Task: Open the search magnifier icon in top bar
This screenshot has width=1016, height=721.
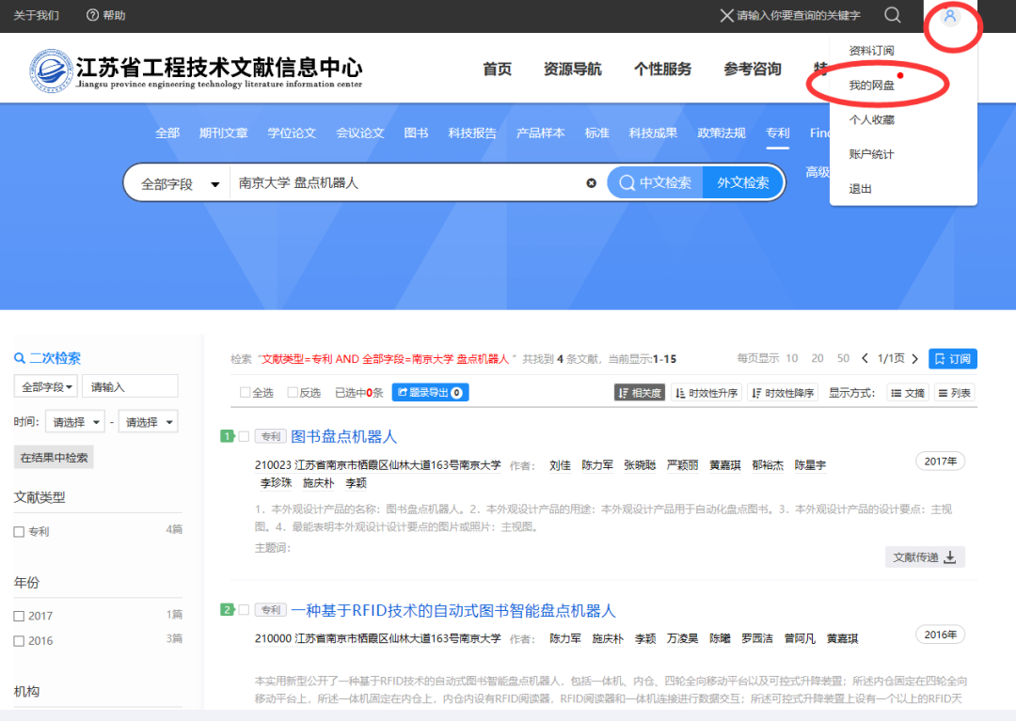Action: [x=892, y=15]
